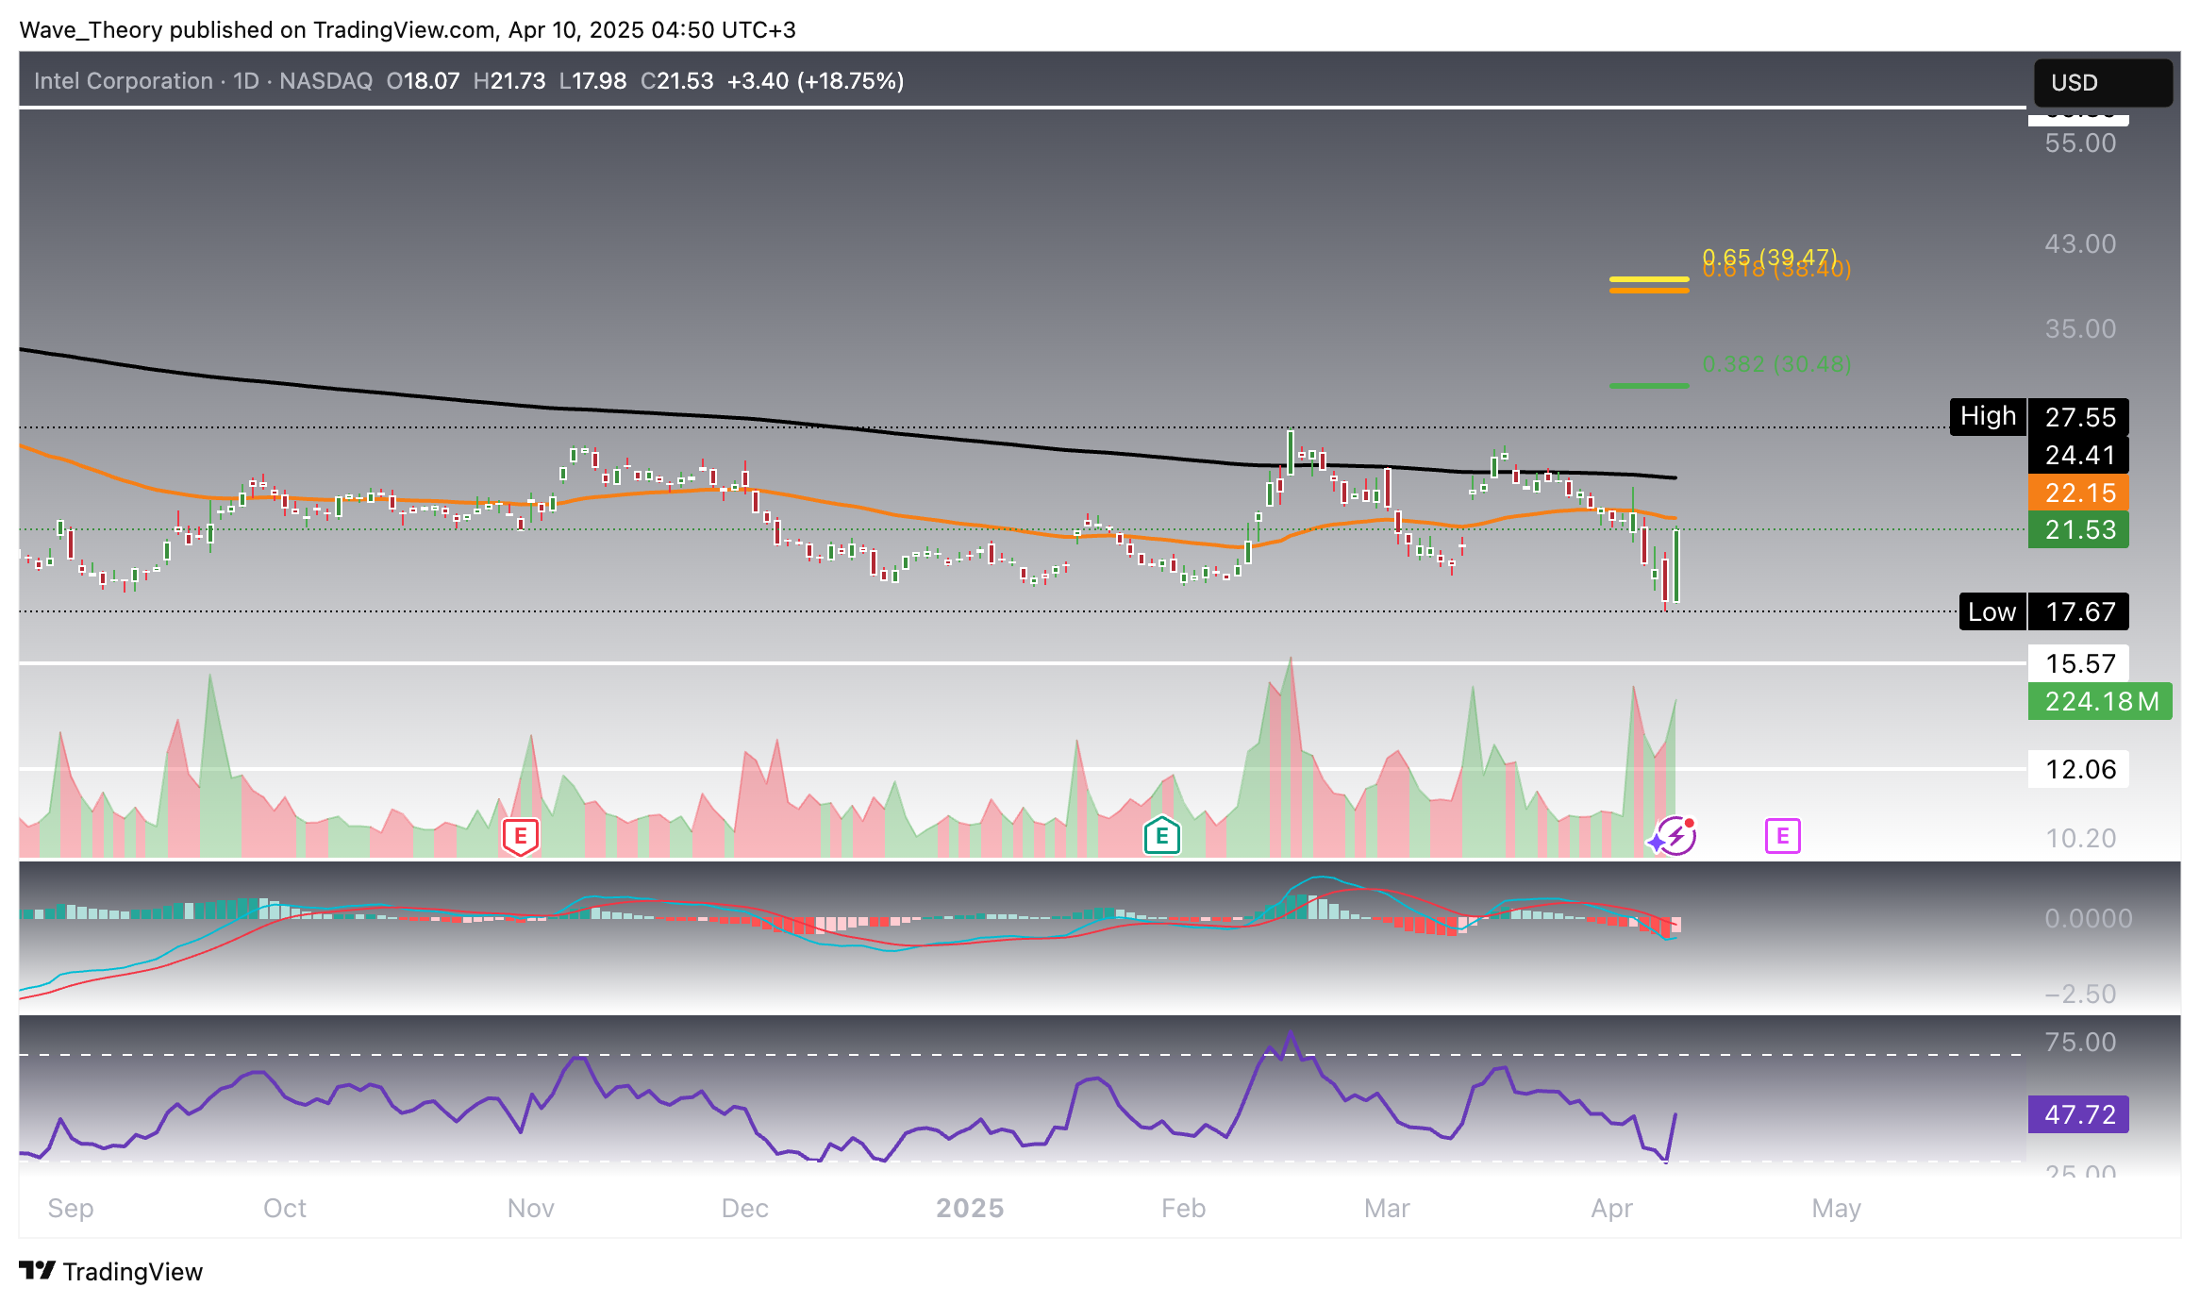Click the USD currency button
The height and width of the screenshot is (1304, 2200).
click(2103, 82)
